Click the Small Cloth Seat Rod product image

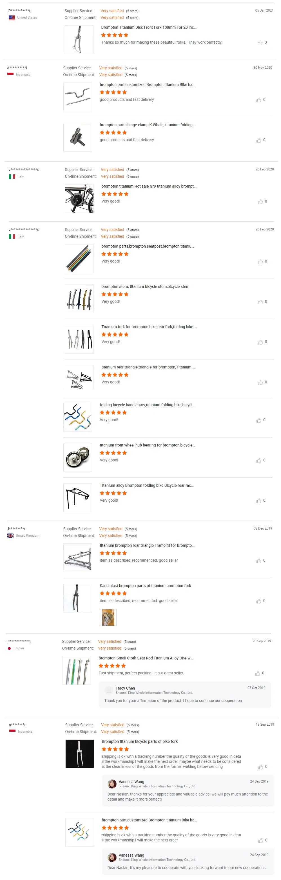[x=77, y=670]
